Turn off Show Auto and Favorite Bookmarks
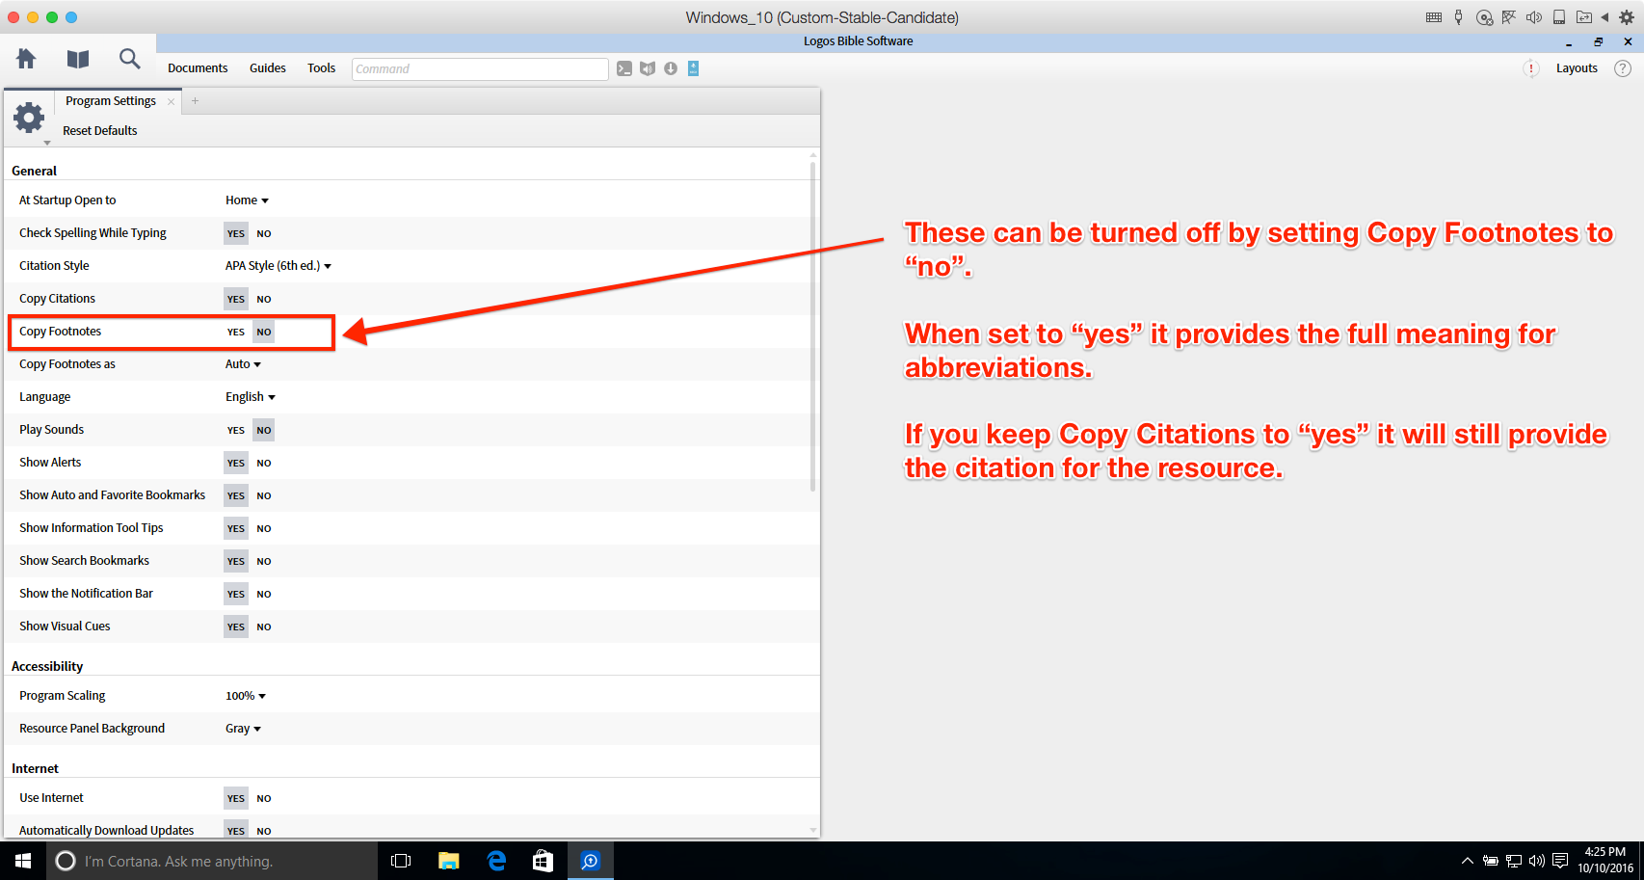 pos(264,495)
